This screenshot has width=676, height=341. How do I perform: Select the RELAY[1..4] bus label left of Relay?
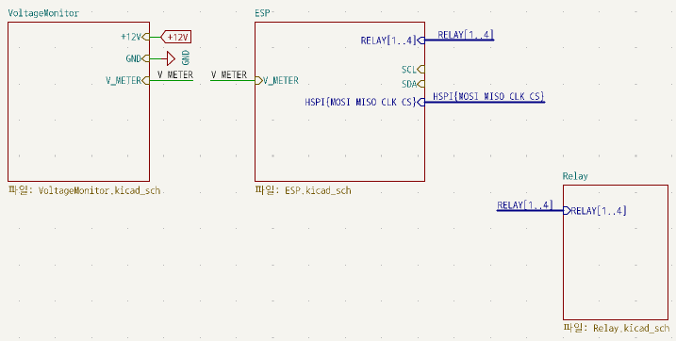[524, 205]
